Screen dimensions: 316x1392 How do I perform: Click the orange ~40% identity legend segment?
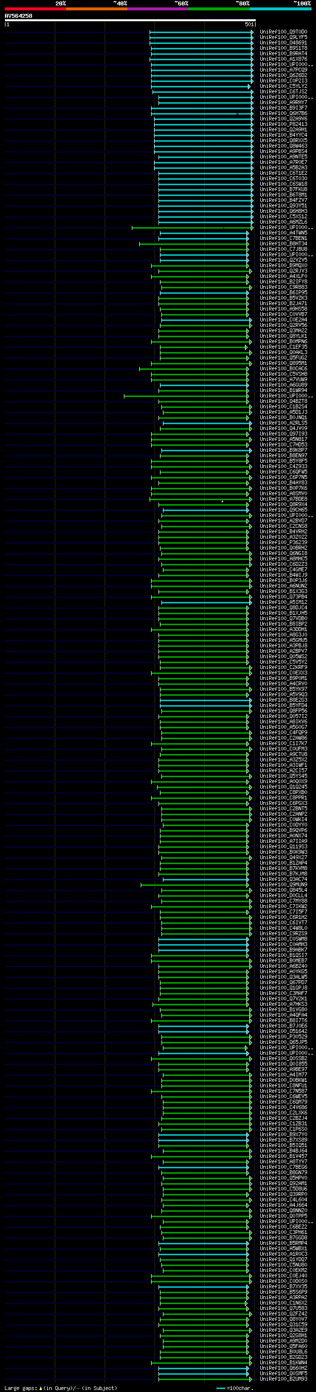point(97,9)
